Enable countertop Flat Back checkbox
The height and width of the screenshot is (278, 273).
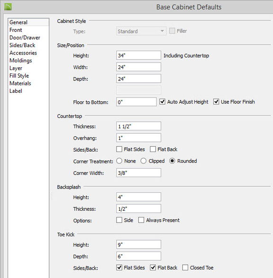point(153,149)
